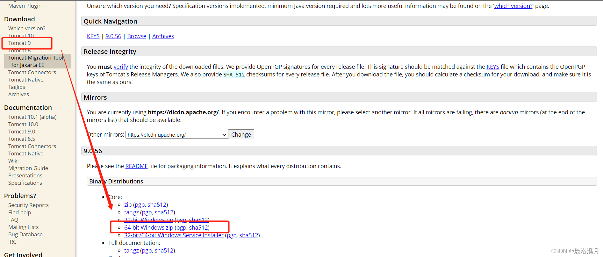Open Bug Database
The width and height of the screenshot is (603, 257).
tap(25, 234)
